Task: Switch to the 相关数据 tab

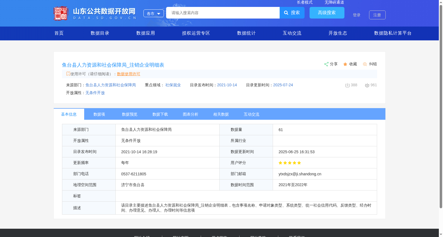Action: point(221,114)
